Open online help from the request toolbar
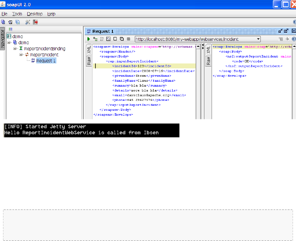296x241 pixels. pyautogui.click(x=294, y=39)
